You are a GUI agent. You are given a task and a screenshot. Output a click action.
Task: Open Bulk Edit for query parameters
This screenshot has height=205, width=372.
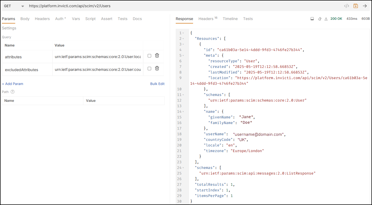pos(157,84)
